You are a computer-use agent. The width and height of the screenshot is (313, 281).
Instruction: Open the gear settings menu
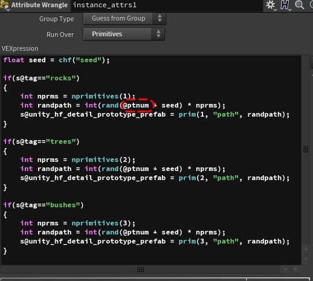tap(270, 5)
